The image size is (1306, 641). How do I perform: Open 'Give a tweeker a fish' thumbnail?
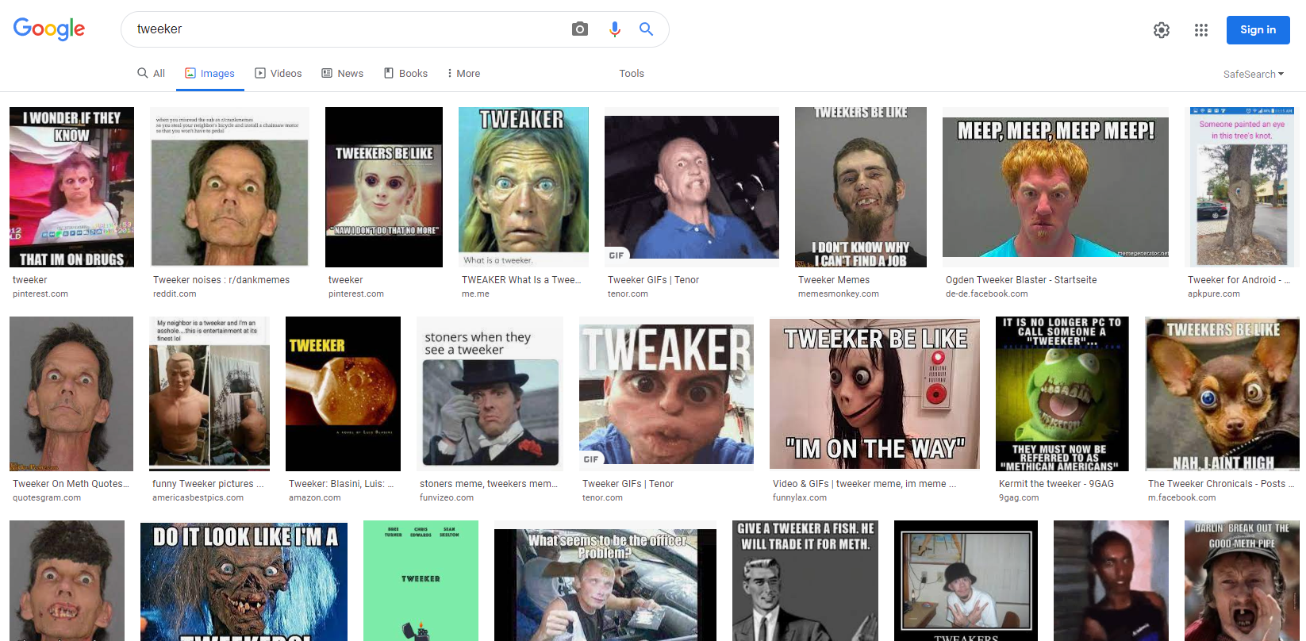point(805,581)
